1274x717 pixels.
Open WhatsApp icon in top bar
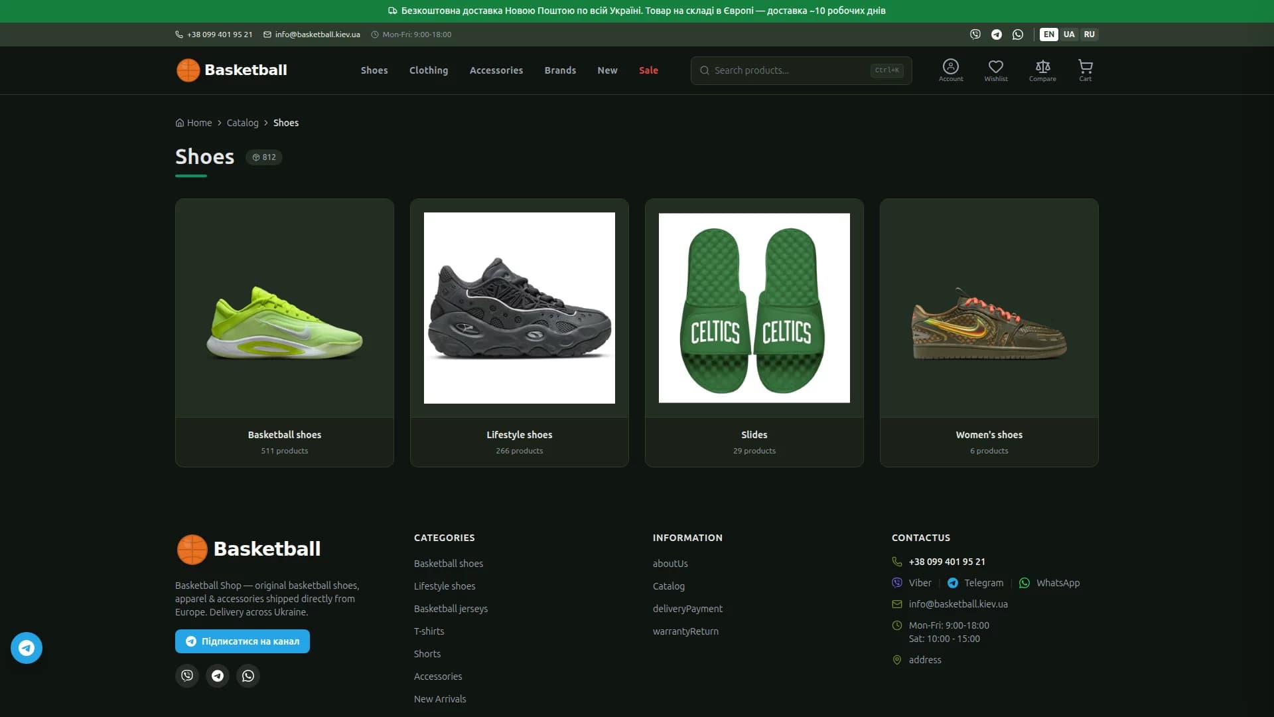click(x=1017, y=35)
